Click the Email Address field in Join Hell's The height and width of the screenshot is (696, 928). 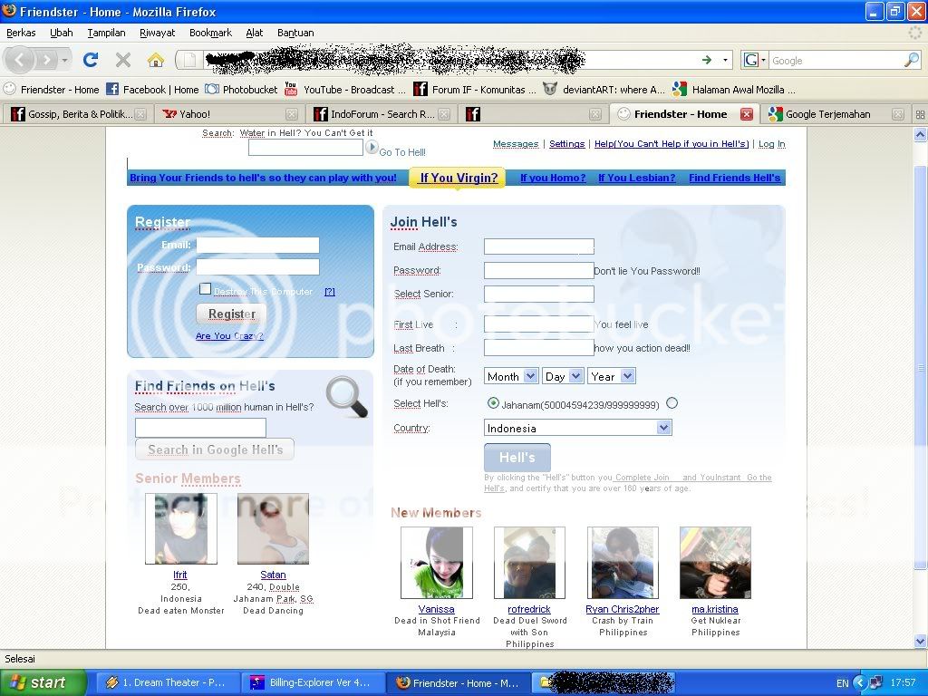[539, 246]
